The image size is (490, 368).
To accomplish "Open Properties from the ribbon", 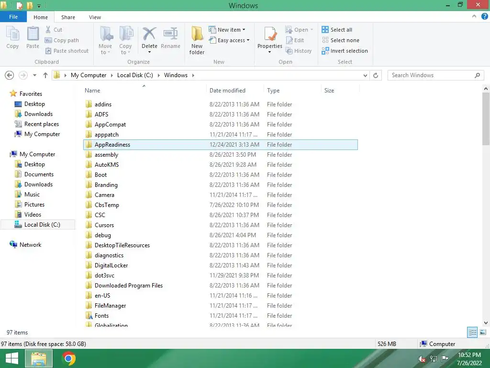I will (x=270, y=37).
